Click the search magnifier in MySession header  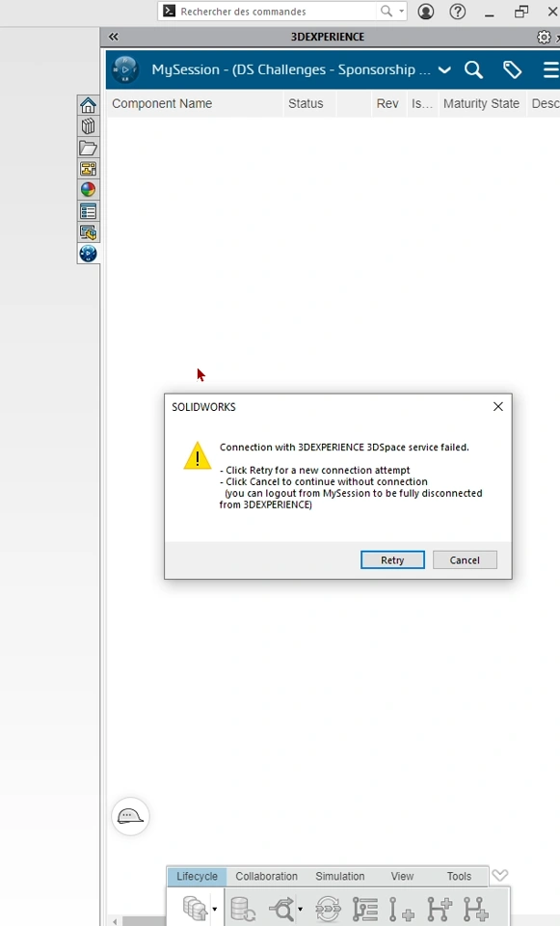[473, 69]
